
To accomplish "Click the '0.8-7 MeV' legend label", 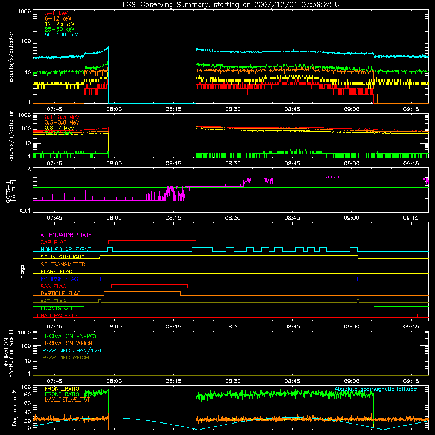I will coord(59,128).
